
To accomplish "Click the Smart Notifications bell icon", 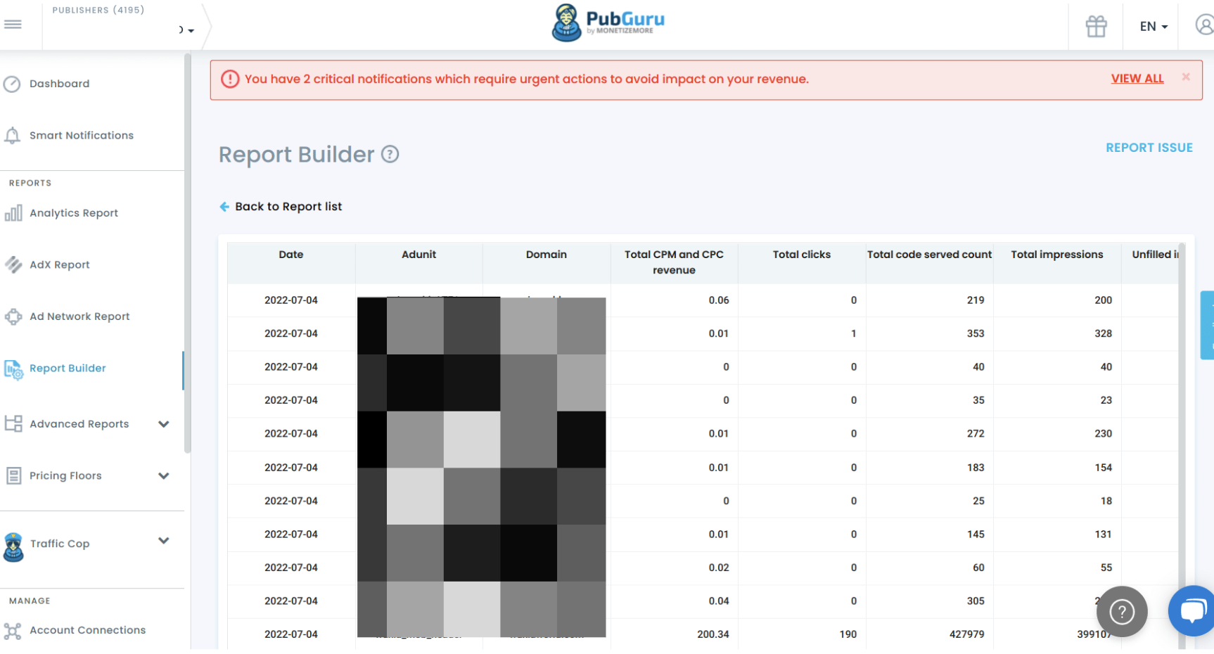I will pos(13,134).
